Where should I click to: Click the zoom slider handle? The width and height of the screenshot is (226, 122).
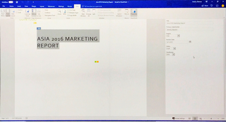[211, 119]
